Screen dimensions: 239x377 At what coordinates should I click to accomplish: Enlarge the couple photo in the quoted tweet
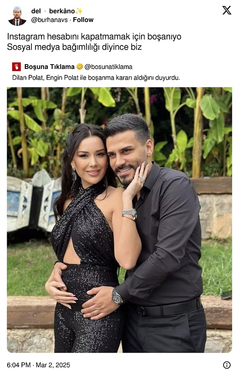(119, 220)
